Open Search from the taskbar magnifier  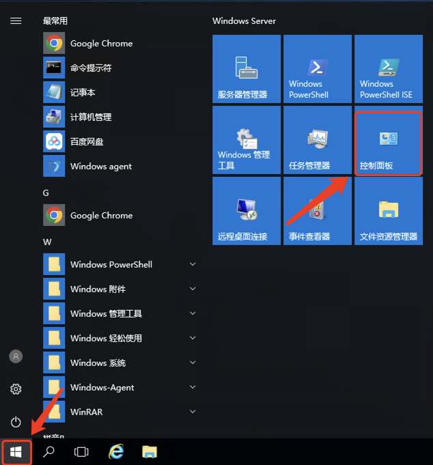coord(48,452)
